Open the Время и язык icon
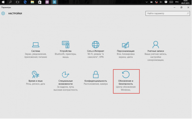 [36, 74]
